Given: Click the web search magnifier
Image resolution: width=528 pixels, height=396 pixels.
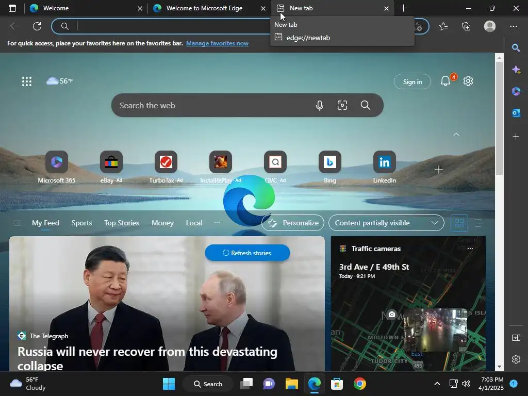Looking at the screenshot, I should point(366,105).
